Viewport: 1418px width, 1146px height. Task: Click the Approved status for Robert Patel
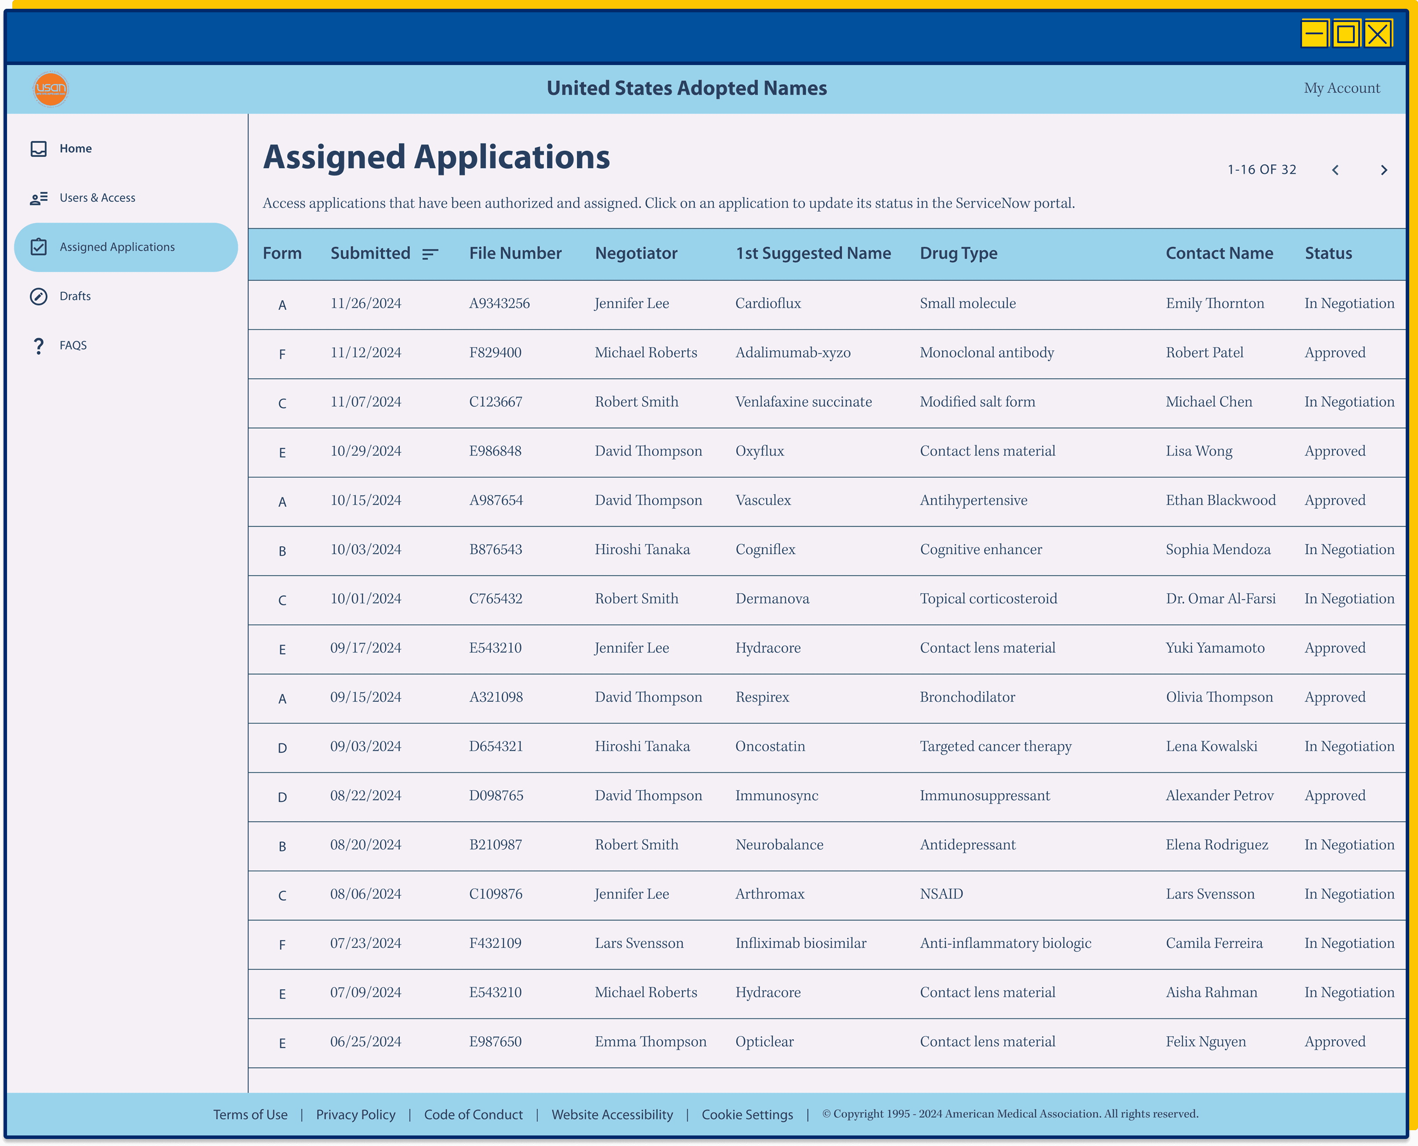tap(1335, 353)
